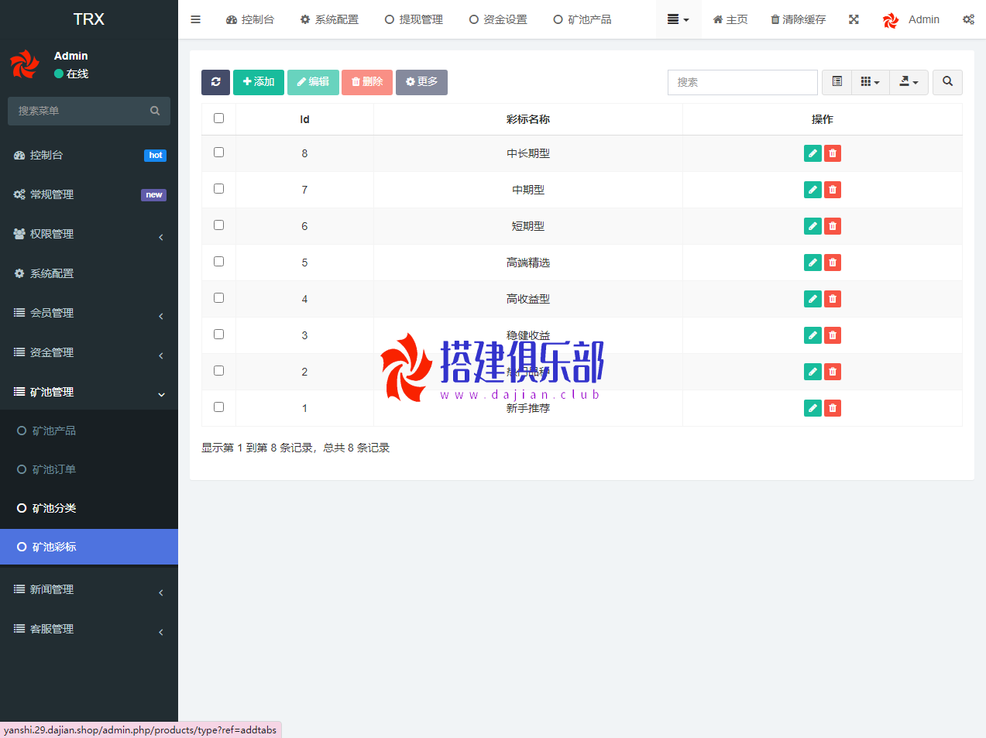Image resolution: width=986 pixels, height=738 pixels.
Task: Open the columns visibility dropdown
Action: click(870, 82)
